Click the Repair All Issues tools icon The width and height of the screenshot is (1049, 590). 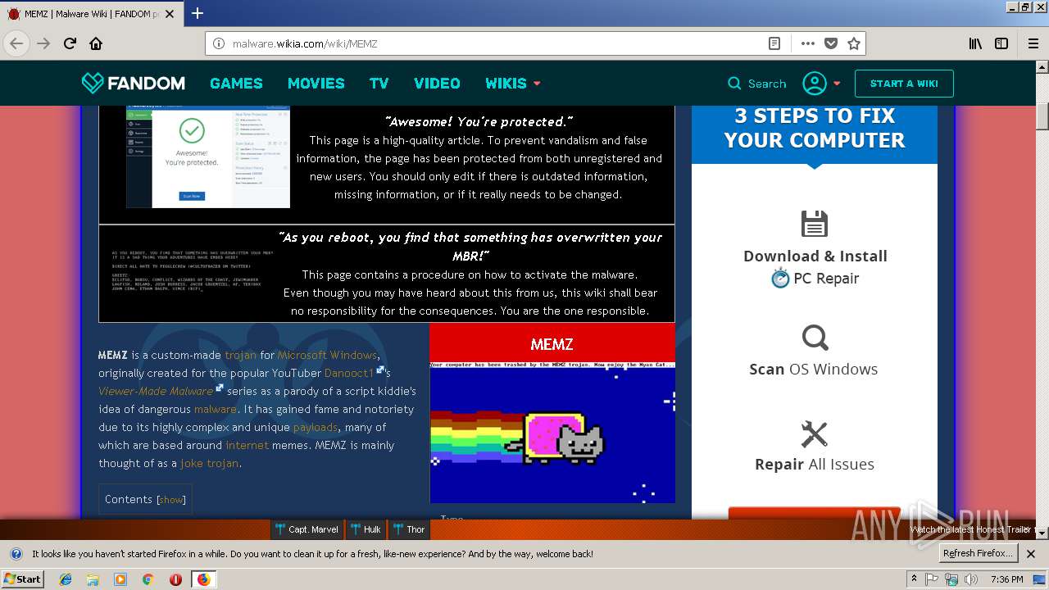(x=815, y=434)
